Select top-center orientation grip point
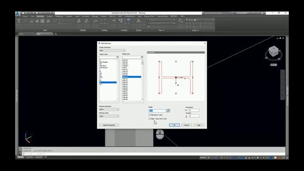The image size is (304, 171). (176, 61)
